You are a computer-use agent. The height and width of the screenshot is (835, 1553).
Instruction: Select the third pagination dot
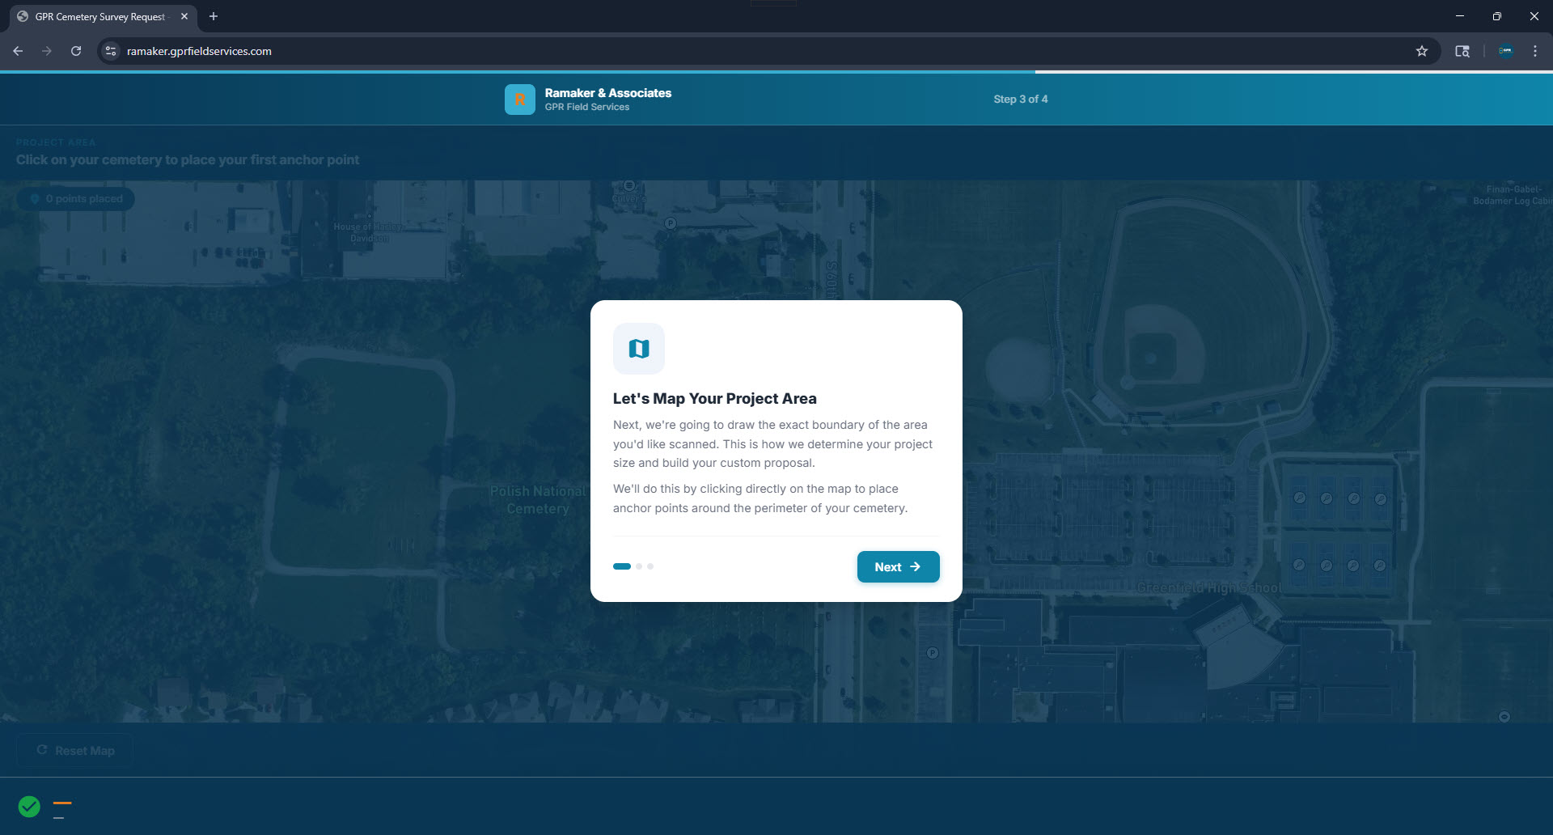click(650, 566)
